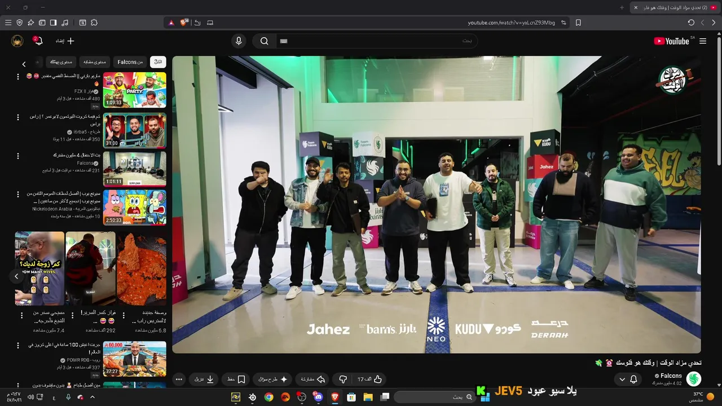This screenshot has height=406, width=722.
Task: Open site settings icon next to URL
Action: pyautogui.click(x=563, y=23)
